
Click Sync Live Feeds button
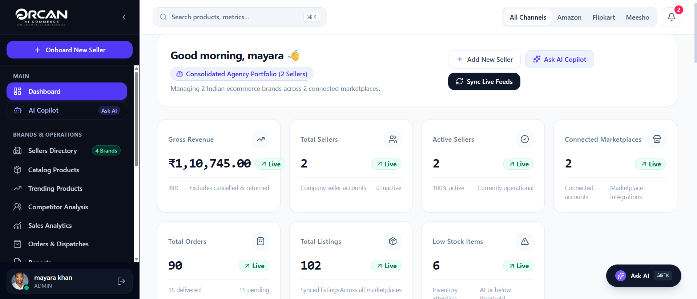coord(484,81)
